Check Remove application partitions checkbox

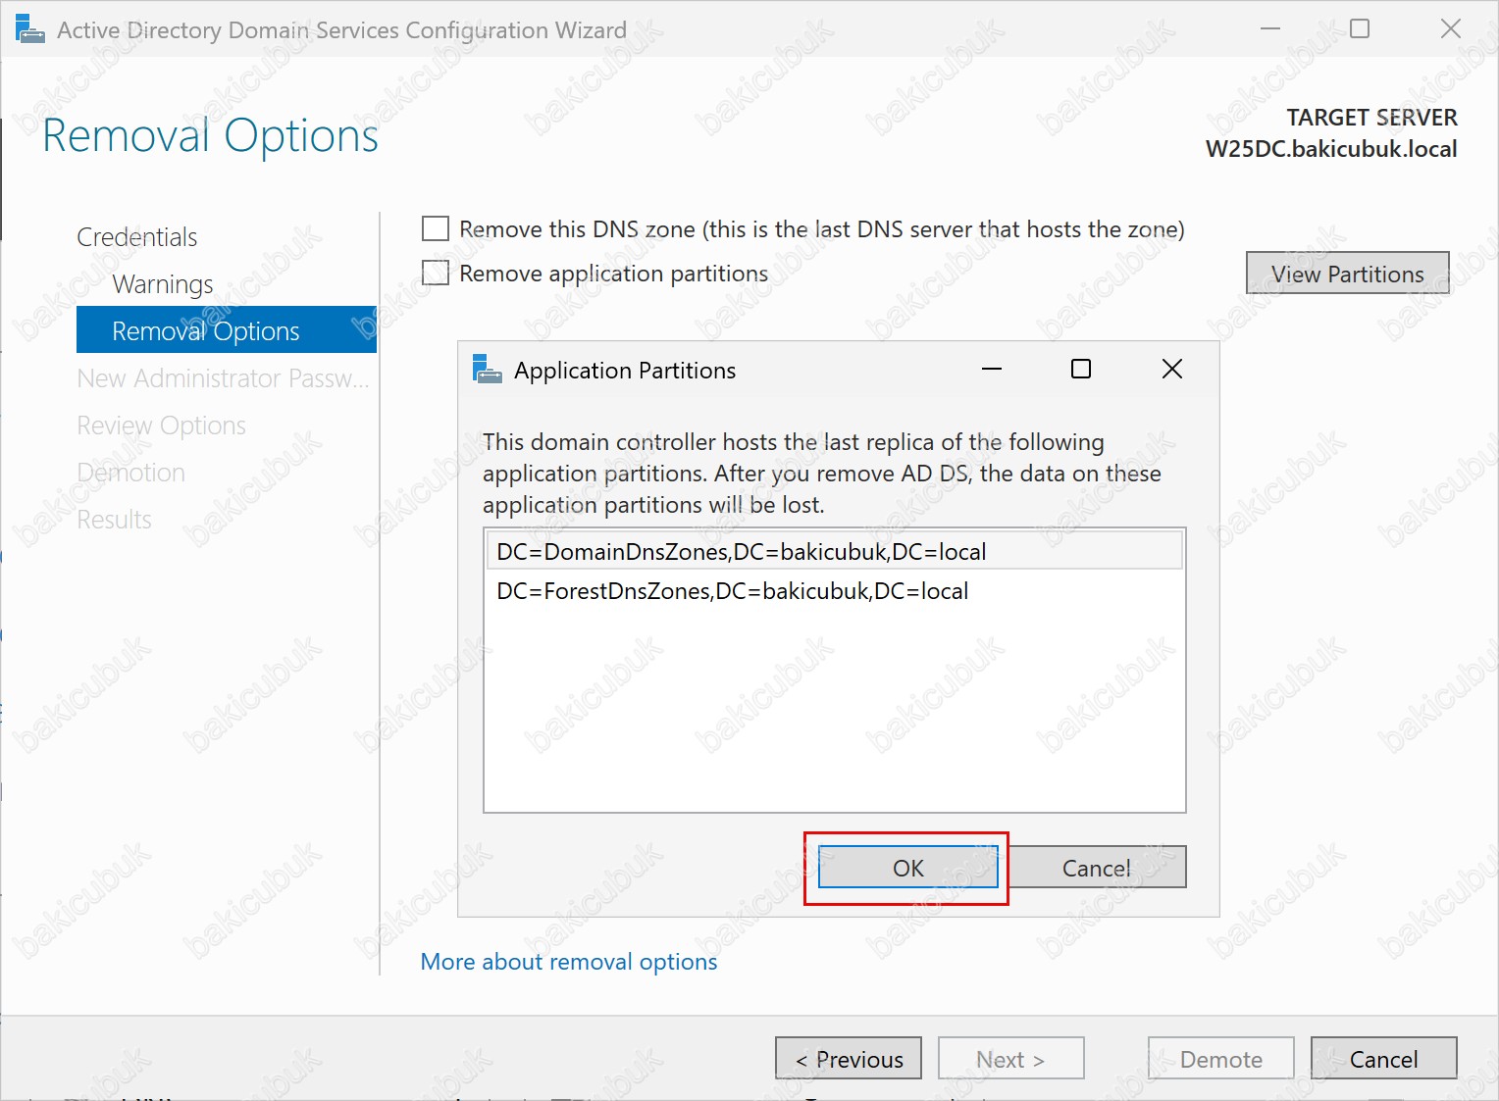(x=436, y=273)
